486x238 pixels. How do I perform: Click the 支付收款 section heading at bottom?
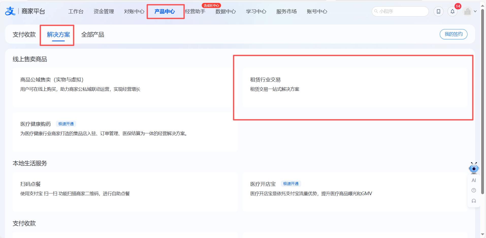[24, 223]
